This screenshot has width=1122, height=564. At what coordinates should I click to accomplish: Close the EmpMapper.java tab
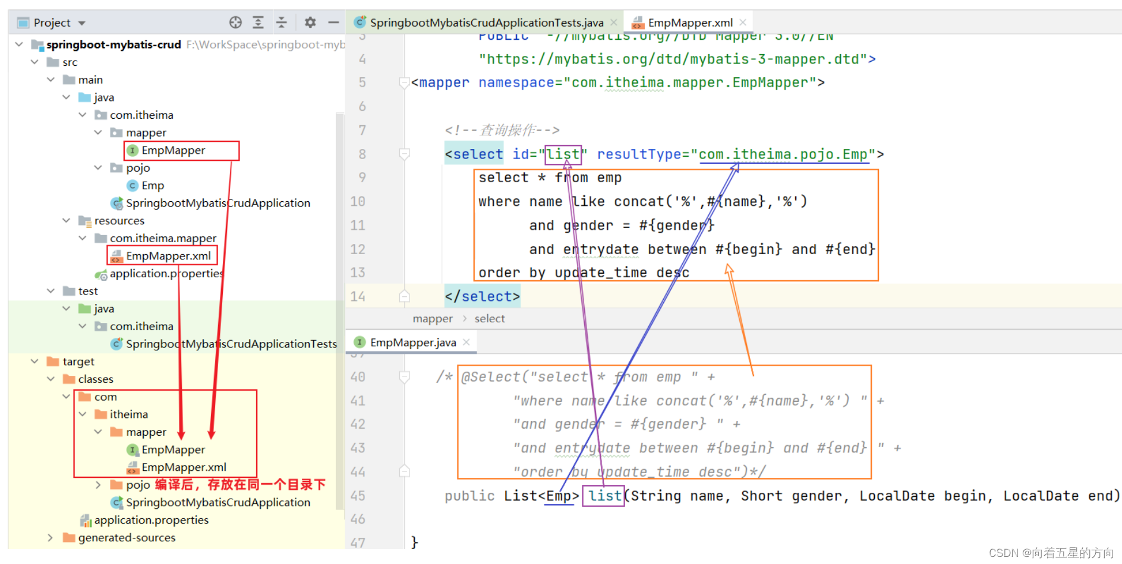tap(467, 343)
